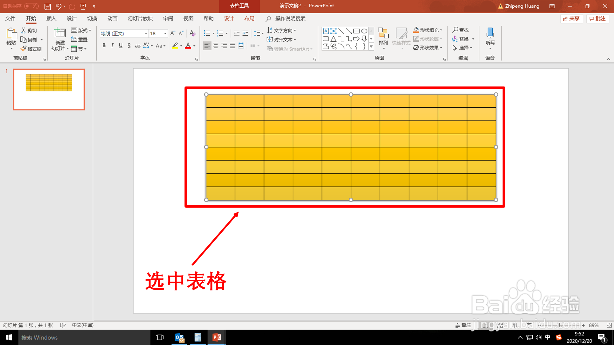Open Arrange (排列) menu
Viewport: 614px width, 345px height.
click(x=383, y=38)
